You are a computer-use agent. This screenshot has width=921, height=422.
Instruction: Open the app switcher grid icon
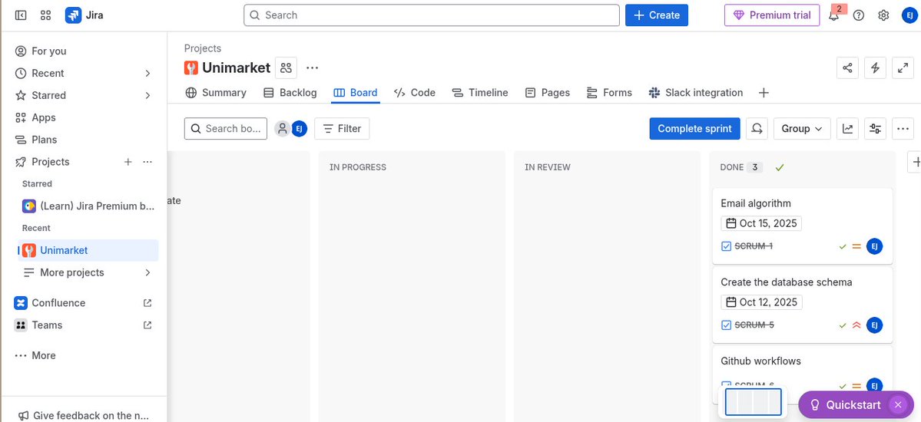click(46, 15)
